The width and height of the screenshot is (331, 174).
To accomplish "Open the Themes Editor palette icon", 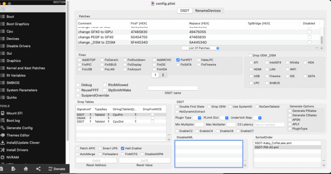I will (x=3, y=135).
